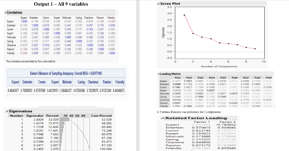The width and height of the screenshot is (289, 151).
Task: Click MSA value 0.67397669
Action: (x=40, y=91)
